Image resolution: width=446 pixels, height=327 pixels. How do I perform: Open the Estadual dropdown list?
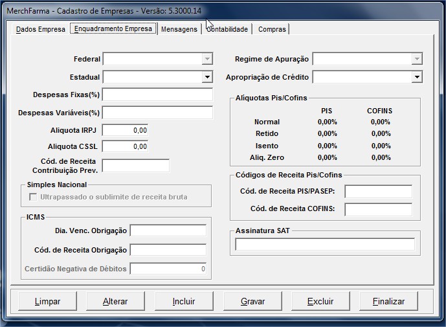[206, 77]
